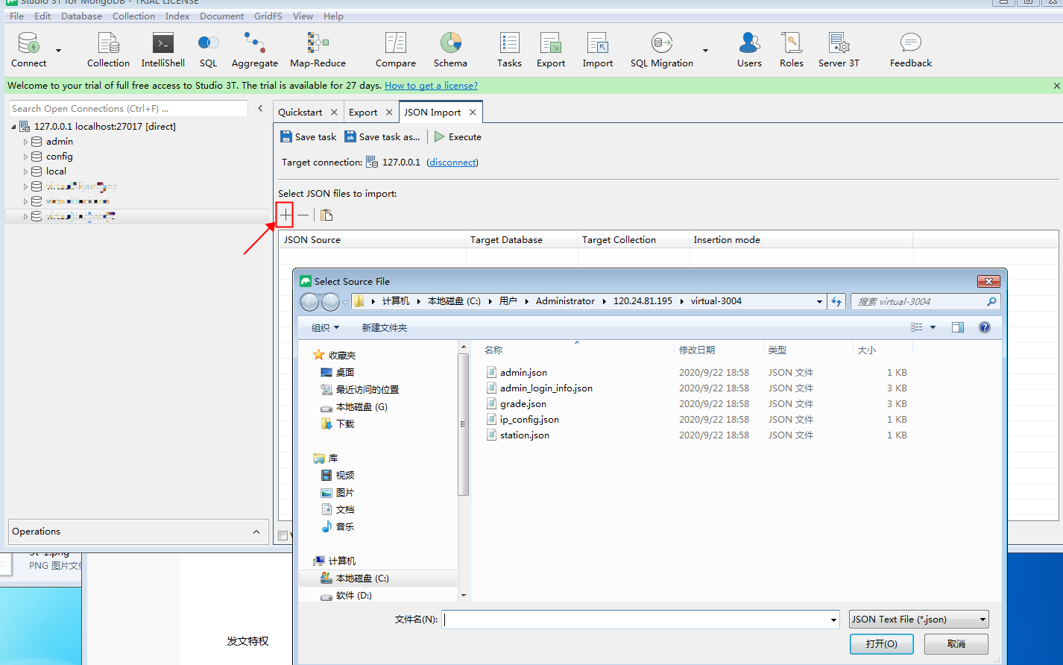Open the Map-Reduce tool
This screenshot has width=1063, height=665.
point(318,50)
